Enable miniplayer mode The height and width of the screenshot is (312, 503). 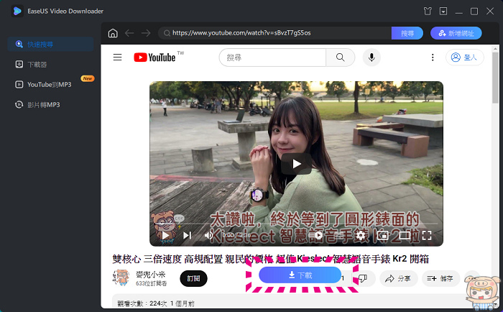pos(383,235)
